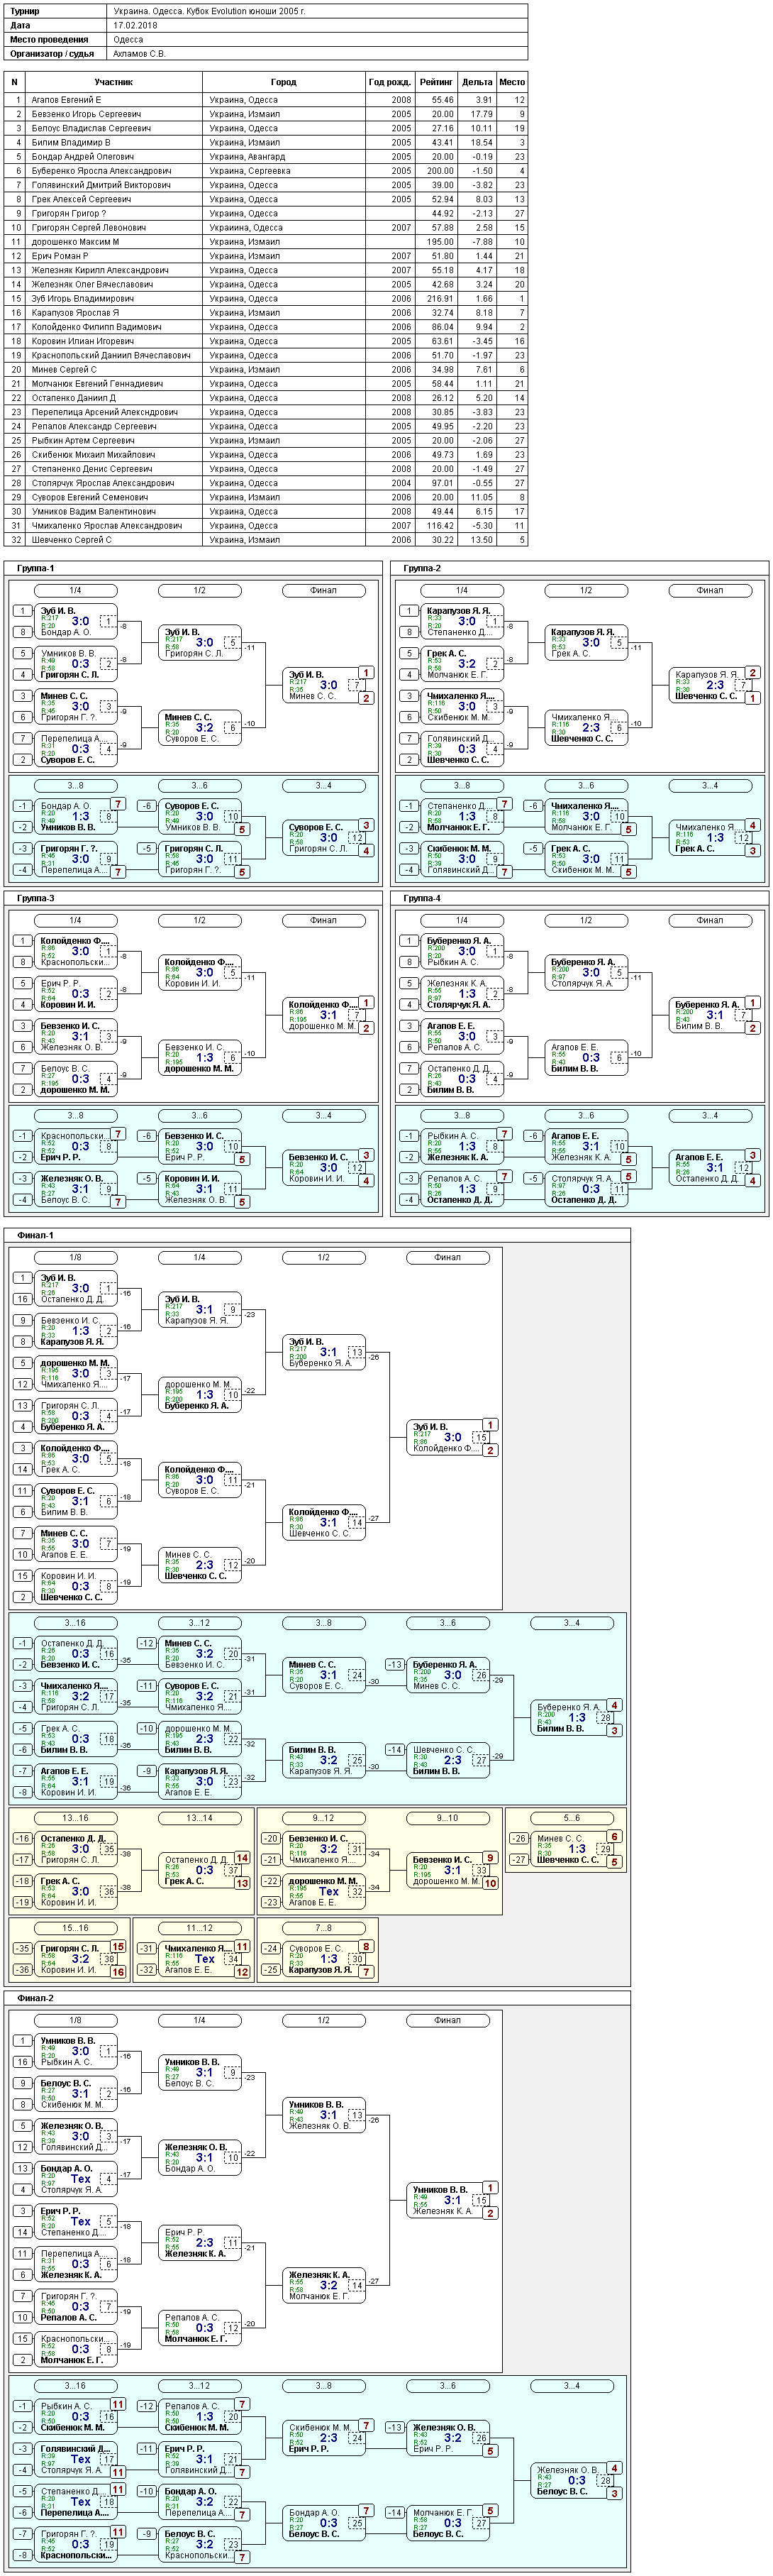Click the 'Место' column header
The height and width of the screenshot is (2576, 773).
512,82
